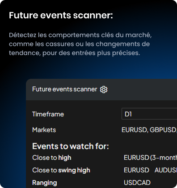Select the Markets value EURUSD, GBPUSD
Image resolution: width=177 pixels, height=188 pixels.
click(x=149, y=130)
